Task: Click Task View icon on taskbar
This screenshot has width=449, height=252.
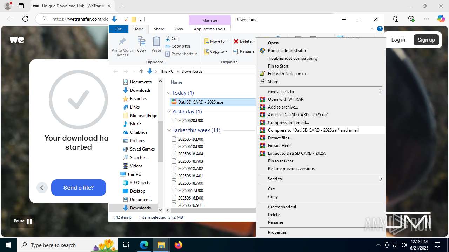Action: [126, 245]
